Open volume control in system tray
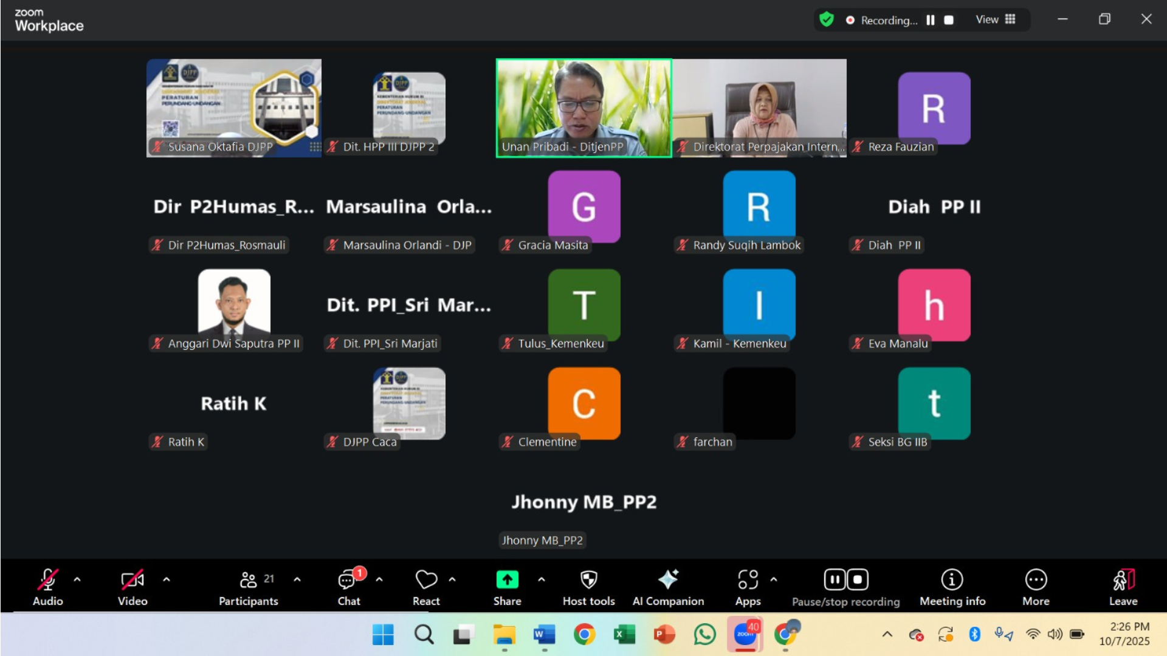The height and width of the screenshot is (656, 1167). [1055, 635]
